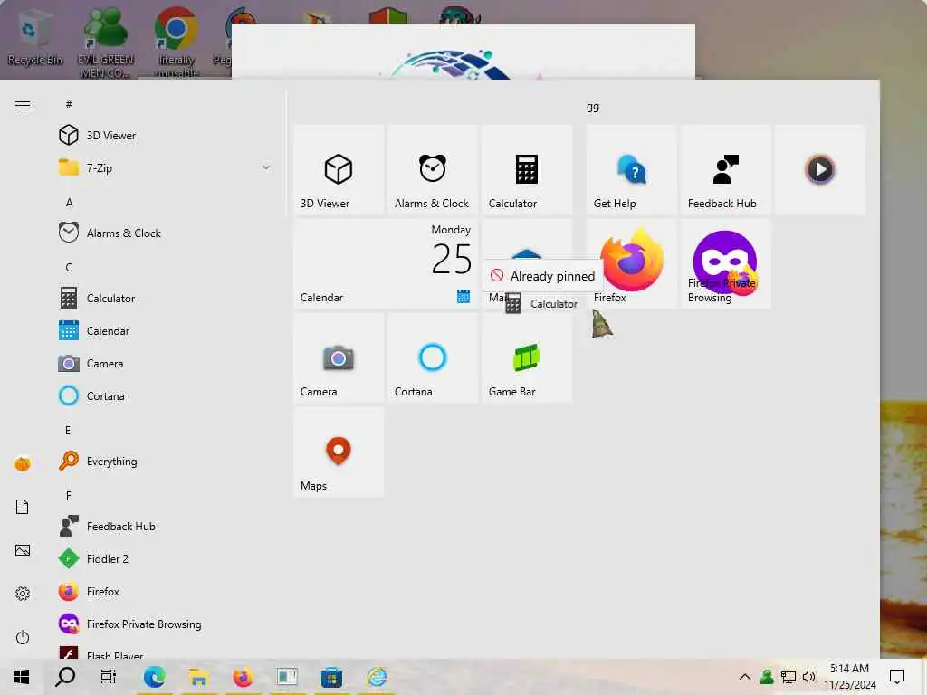The height and width of the screenshot is (695, 927).
Task: Open Feedback Hub from app list
Action: (166, 526)
